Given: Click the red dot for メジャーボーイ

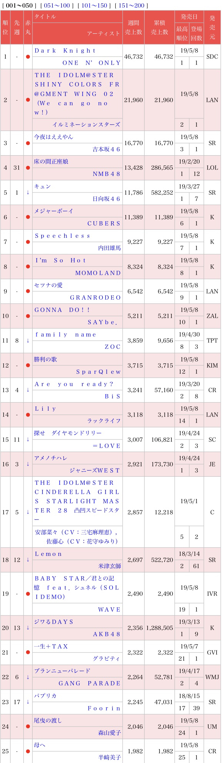Looking at the screenshot, I should [28, 217].
